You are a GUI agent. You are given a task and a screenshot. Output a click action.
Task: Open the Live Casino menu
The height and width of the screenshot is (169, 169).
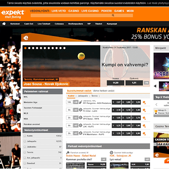pos(90,11)
